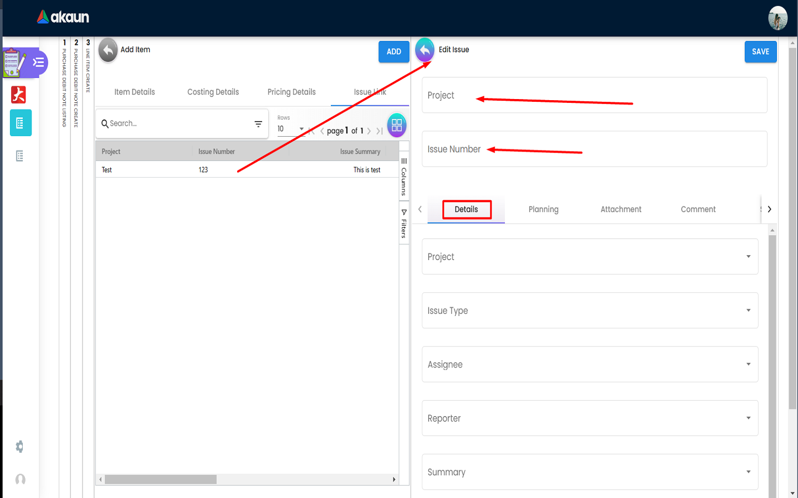
Task: Expand the Issue Type dropdown
Action: 748,310
